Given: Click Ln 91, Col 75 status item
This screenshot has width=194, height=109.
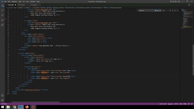Looking at the screenshot, I should (163, 104).
